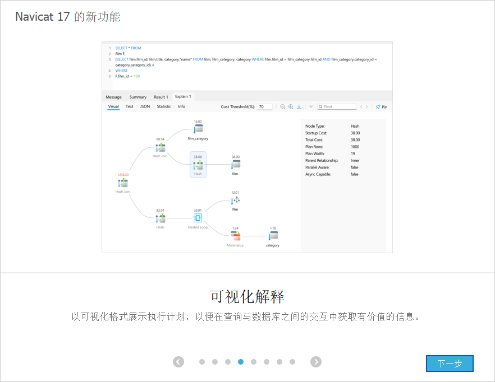
Task: Select the Materialize node
Action: 236,236
